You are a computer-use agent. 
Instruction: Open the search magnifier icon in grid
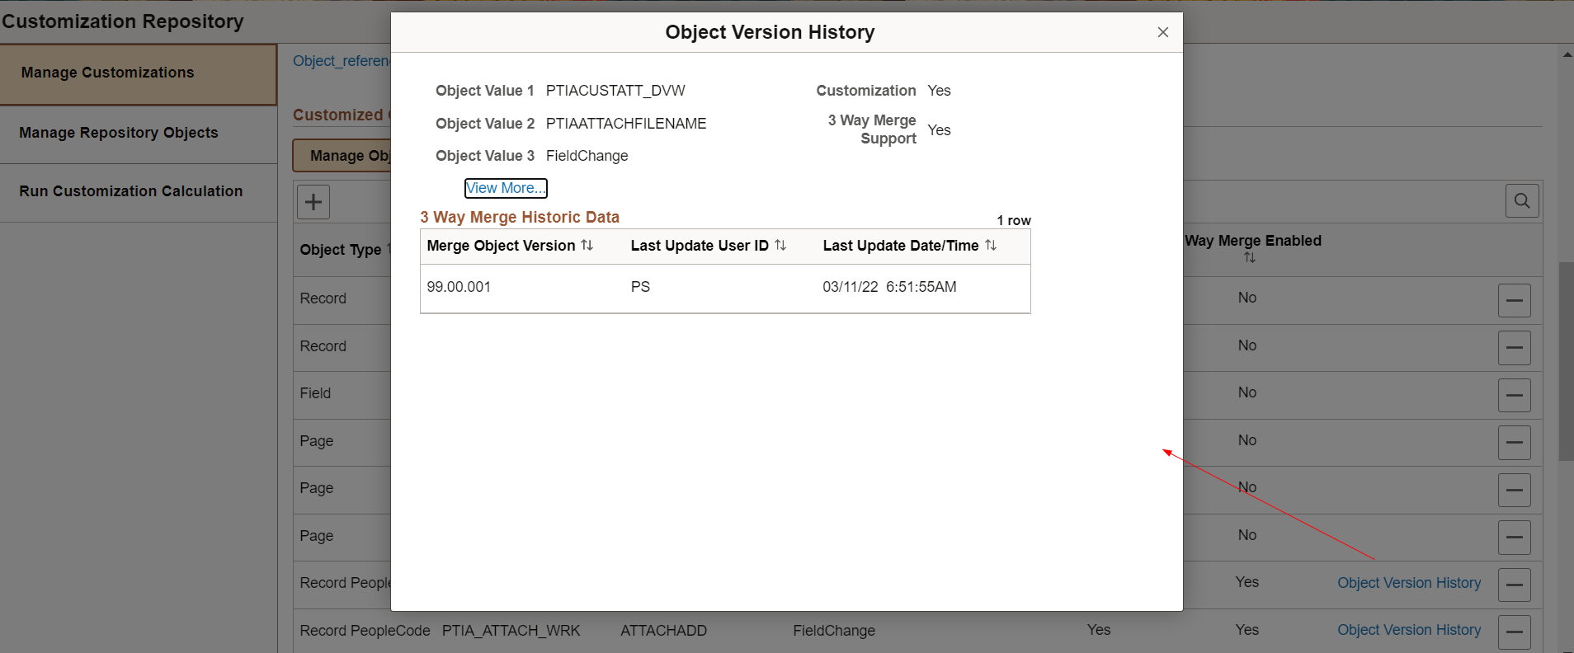point(1522,200)
